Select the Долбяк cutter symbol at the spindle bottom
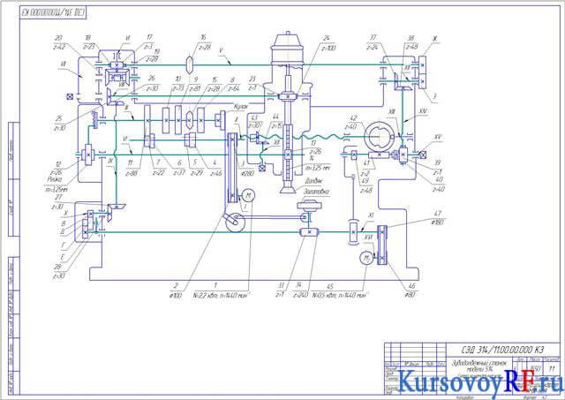The height and width of the screenshot is (400, 565). [x=289, y=188]
